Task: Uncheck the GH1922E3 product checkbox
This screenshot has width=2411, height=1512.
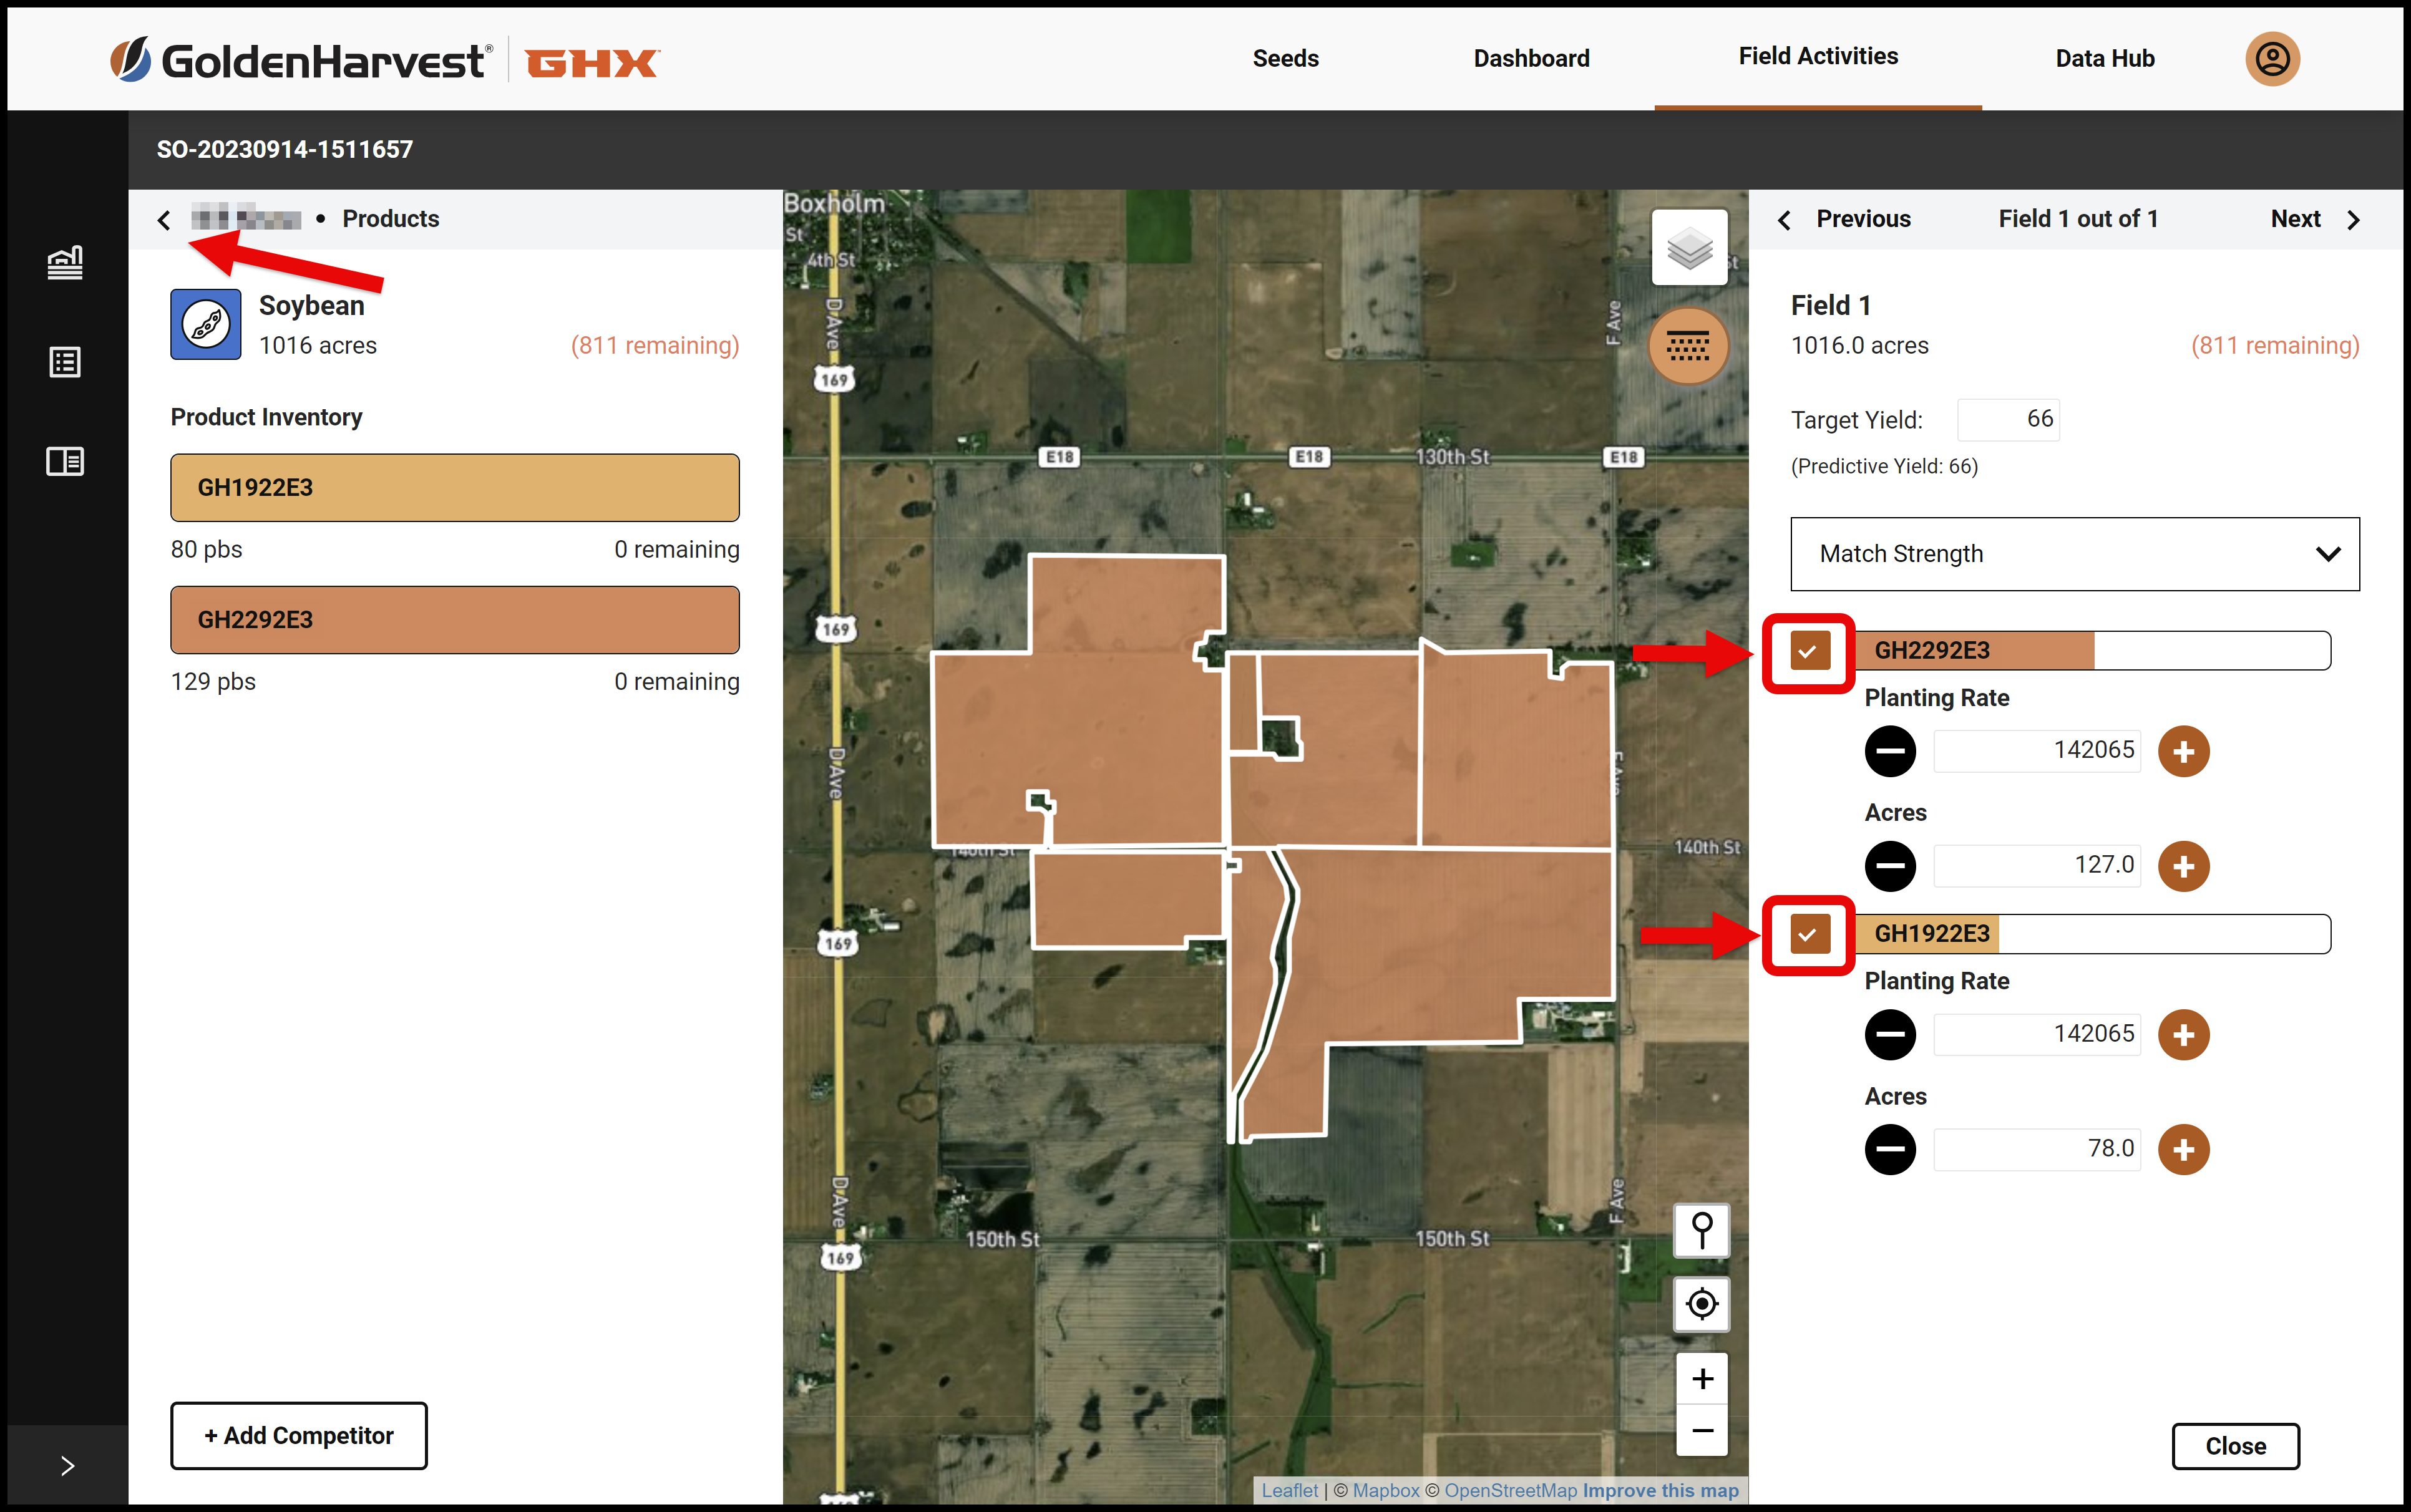Action: pos(1809,934)
